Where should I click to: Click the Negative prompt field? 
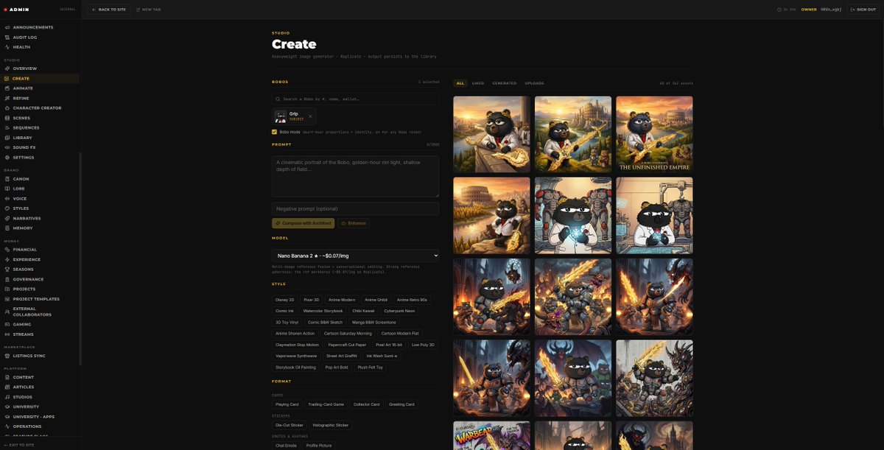click(355, 208)
